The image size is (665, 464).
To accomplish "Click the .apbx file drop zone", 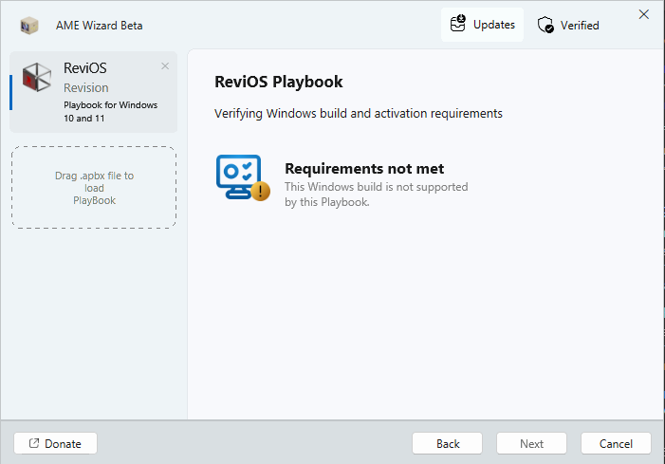I will 94,187.
